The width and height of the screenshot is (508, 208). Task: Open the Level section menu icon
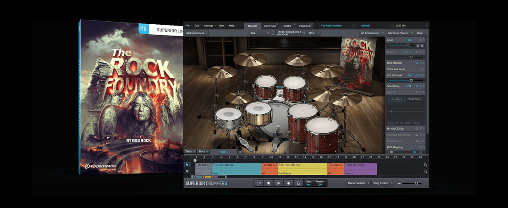[421, 40]
